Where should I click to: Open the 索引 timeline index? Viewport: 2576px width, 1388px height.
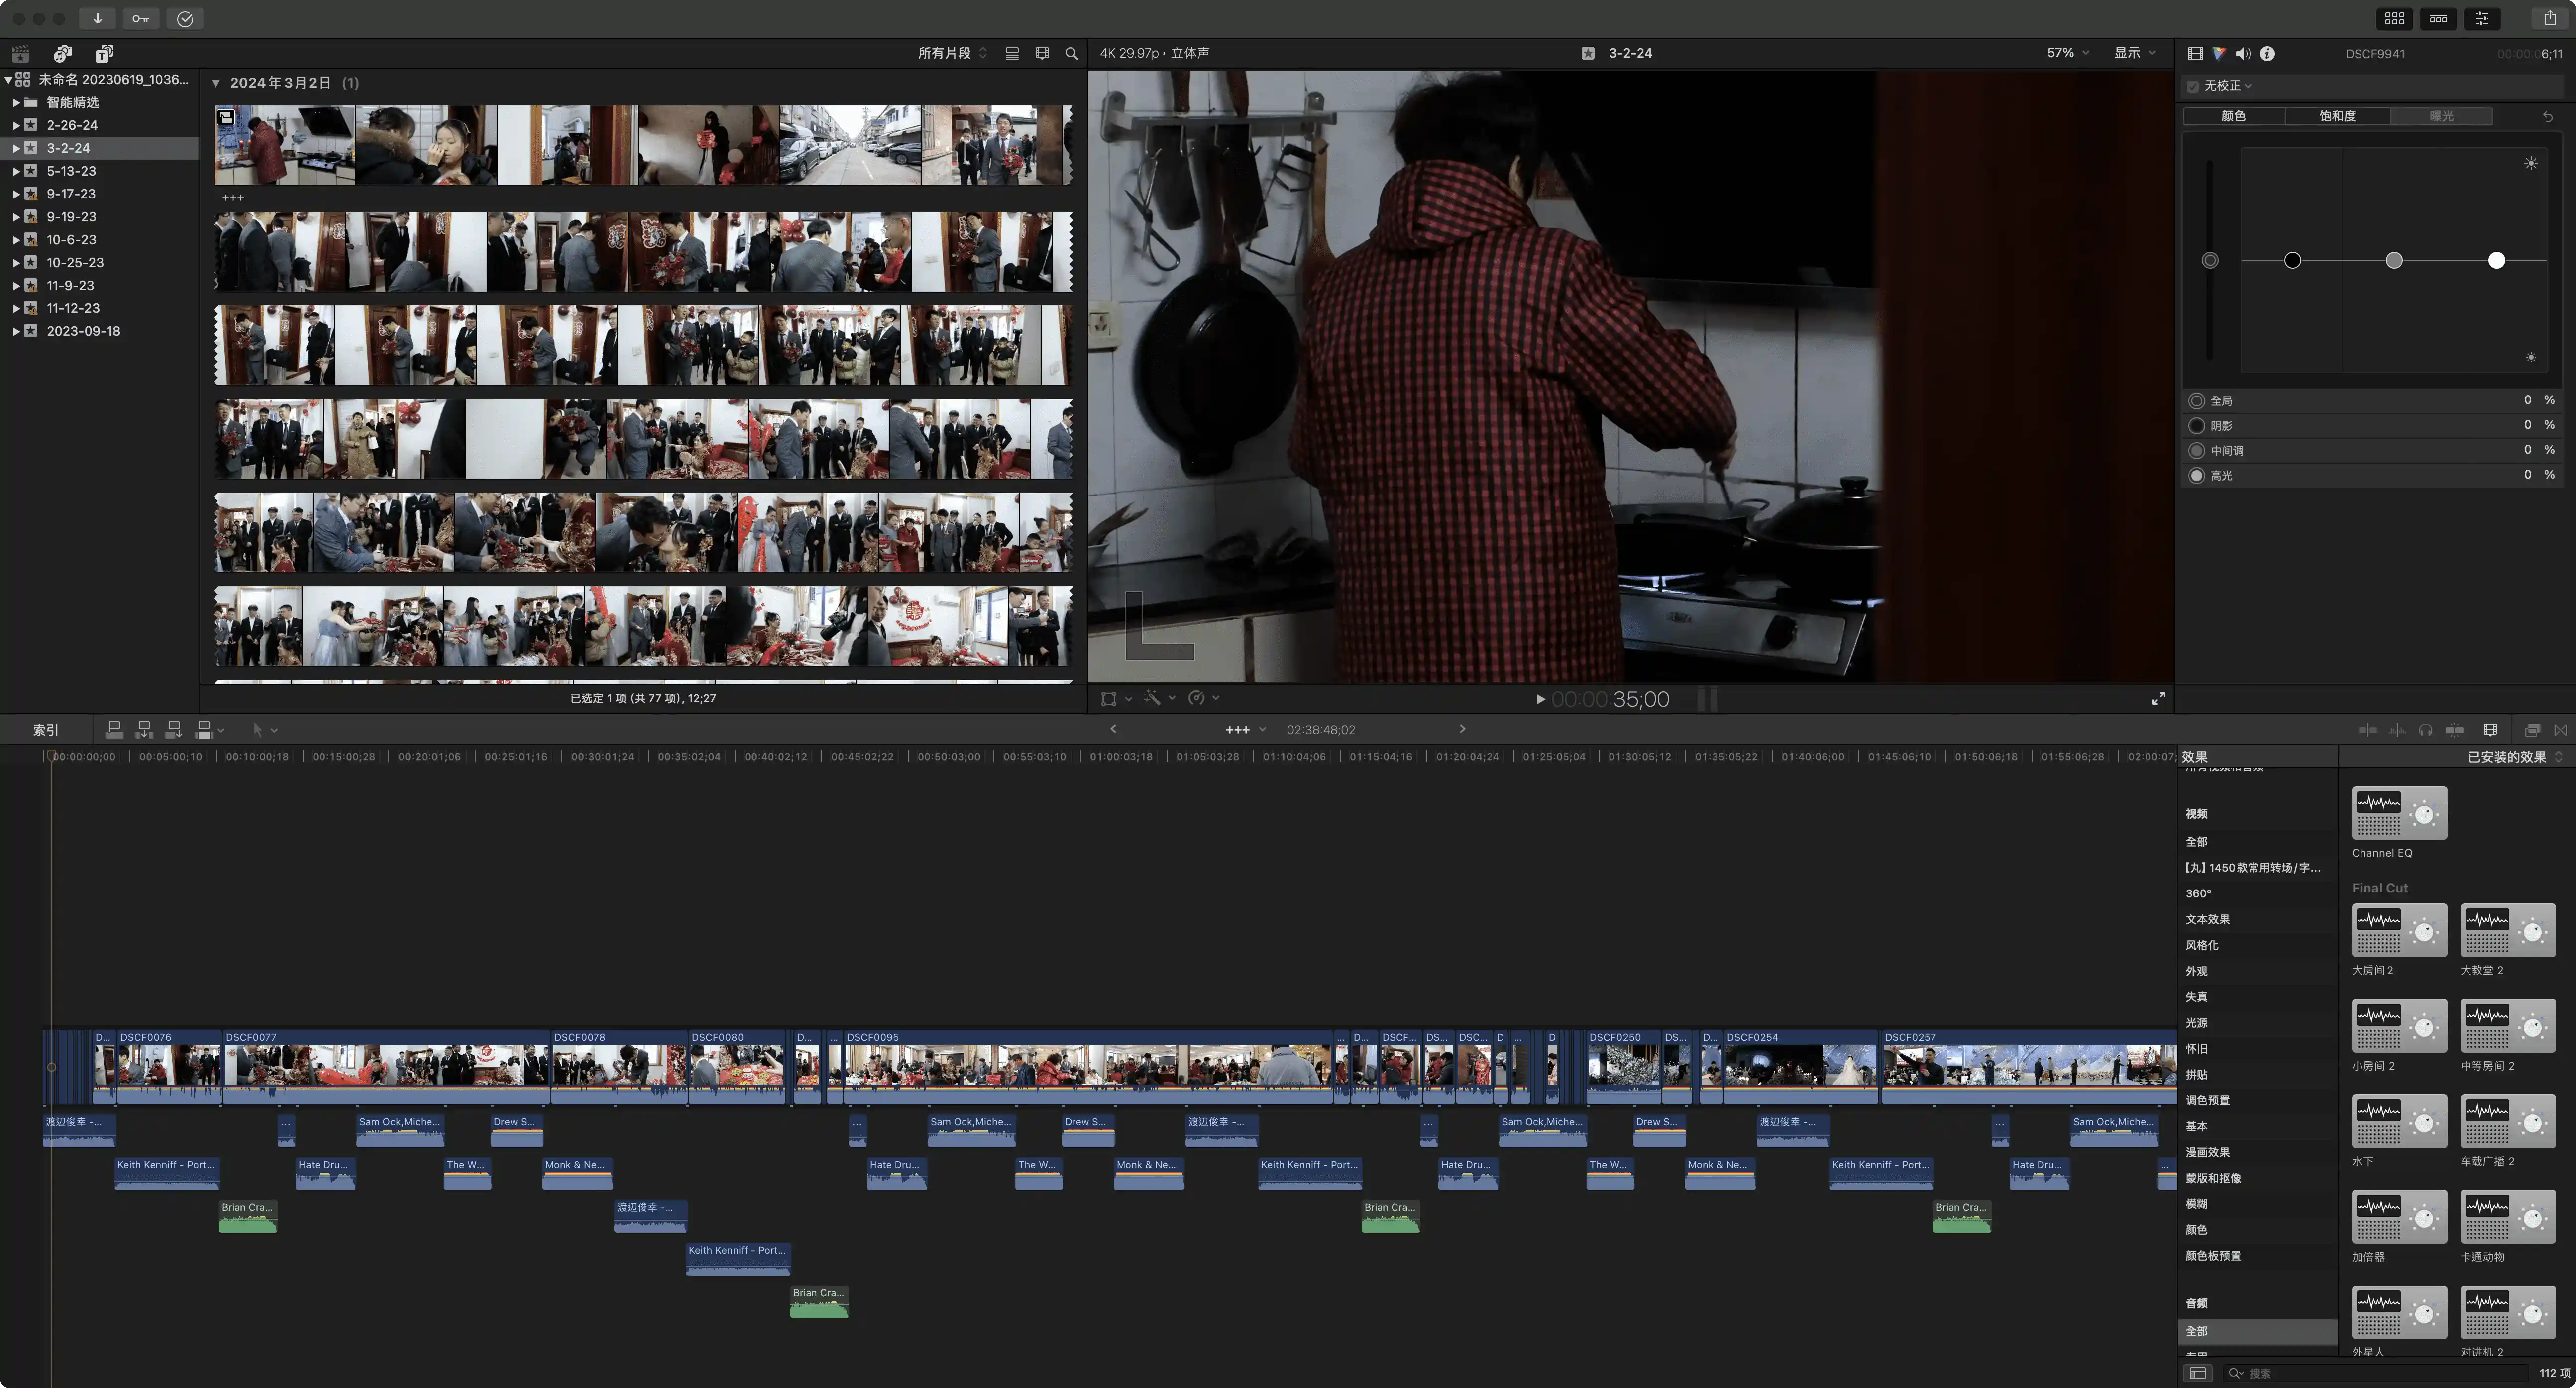[x=46, y=730]
